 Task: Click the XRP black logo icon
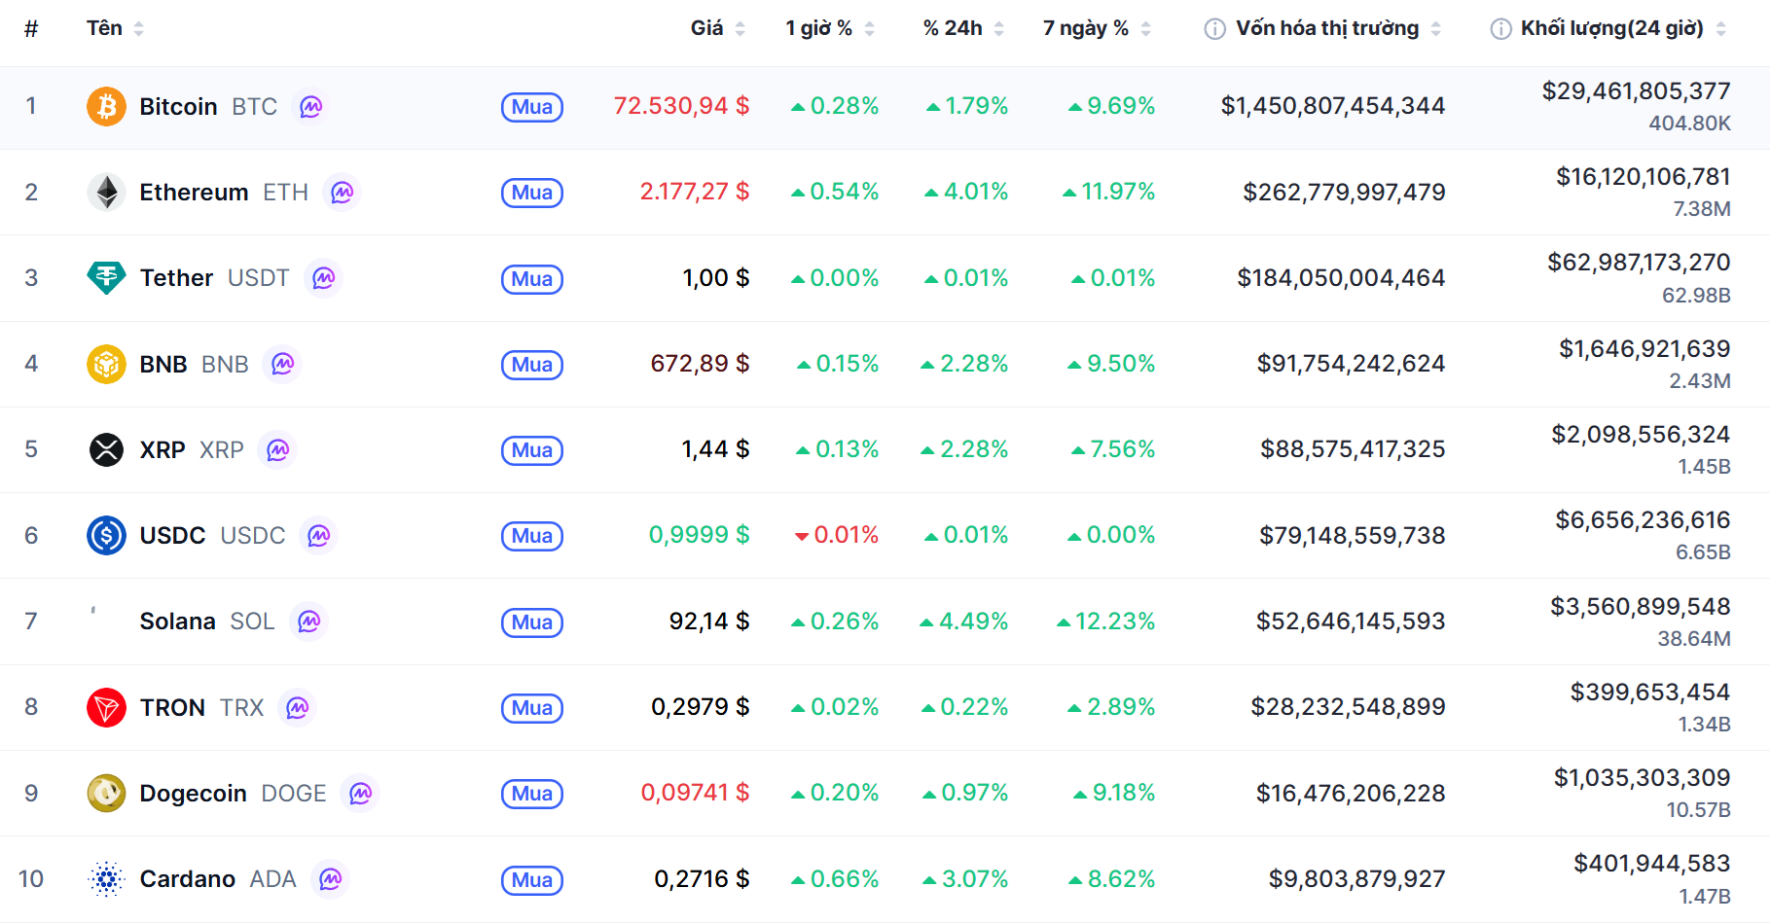[106, 449]
